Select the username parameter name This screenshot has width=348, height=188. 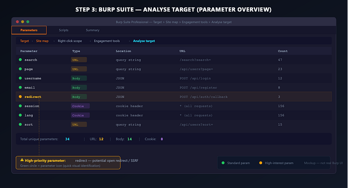click(x=33, y=79)
